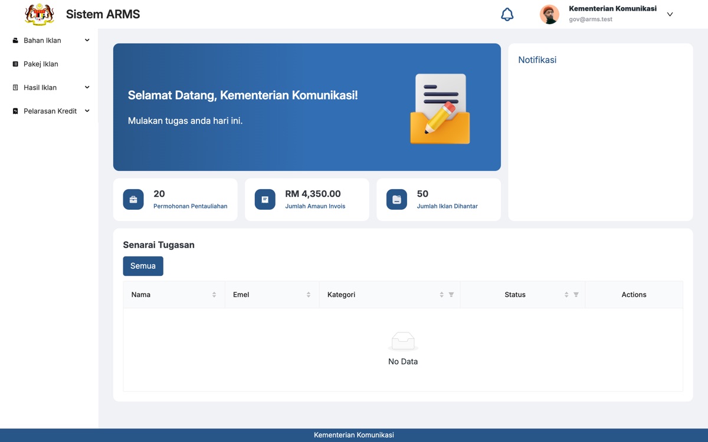
Task: Open the Bahan Iklan menu
Action: pyautogui.click(x=50, y=41)
